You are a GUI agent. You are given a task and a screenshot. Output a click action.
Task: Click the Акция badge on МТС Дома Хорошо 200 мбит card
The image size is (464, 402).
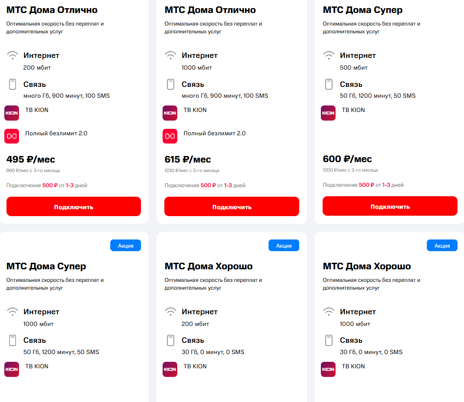point(284,246)
